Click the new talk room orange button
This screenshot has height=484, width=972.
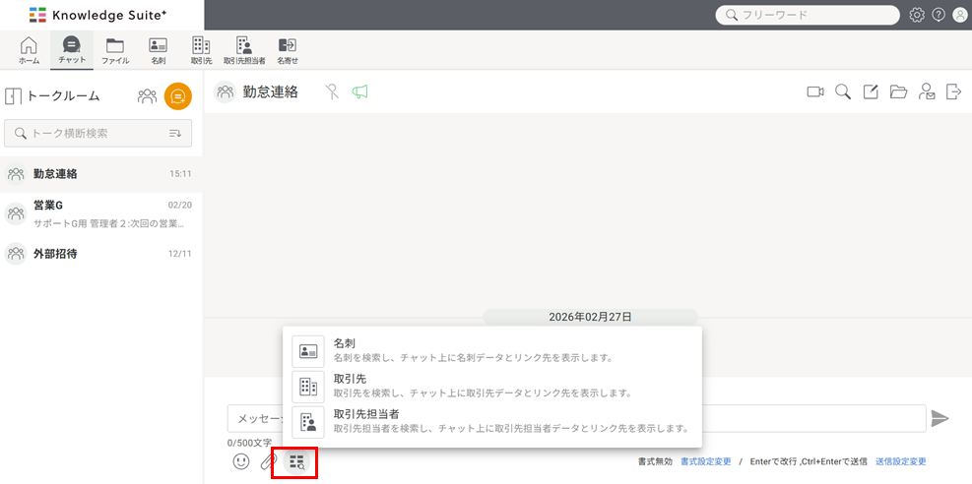178,95
